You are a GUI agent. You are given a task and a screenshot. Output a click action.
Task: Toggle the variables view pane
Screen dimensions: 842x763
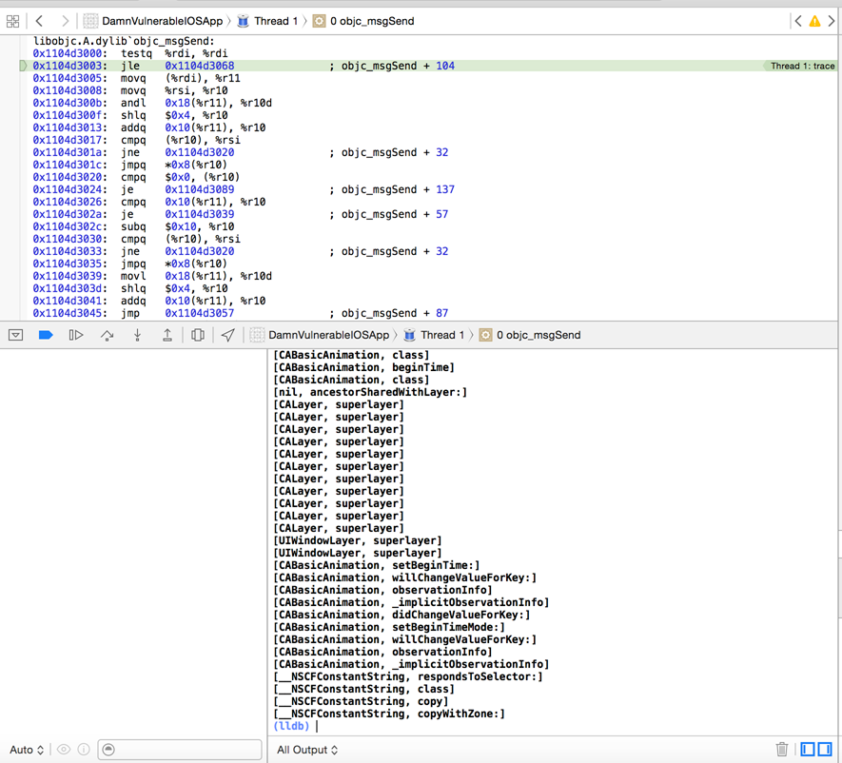click(808, 750)
